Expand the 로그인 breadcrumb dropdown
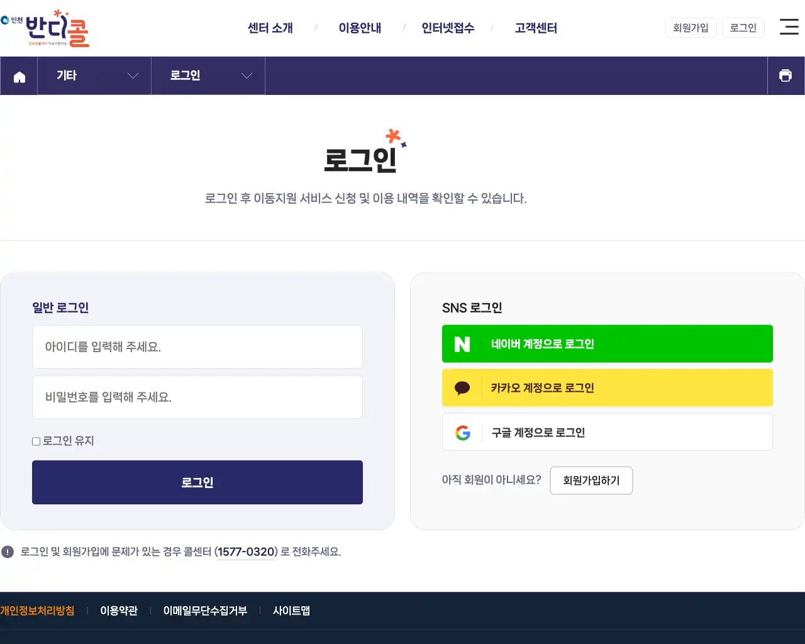 (208, 76)
